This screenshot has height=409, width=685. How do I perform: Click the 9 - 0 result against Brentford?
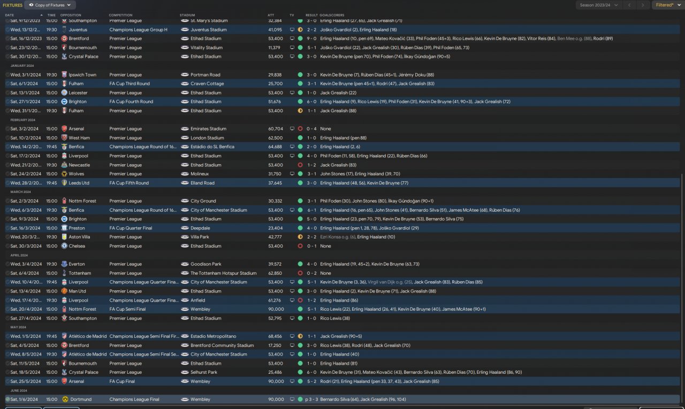click(x=311, y=38)
